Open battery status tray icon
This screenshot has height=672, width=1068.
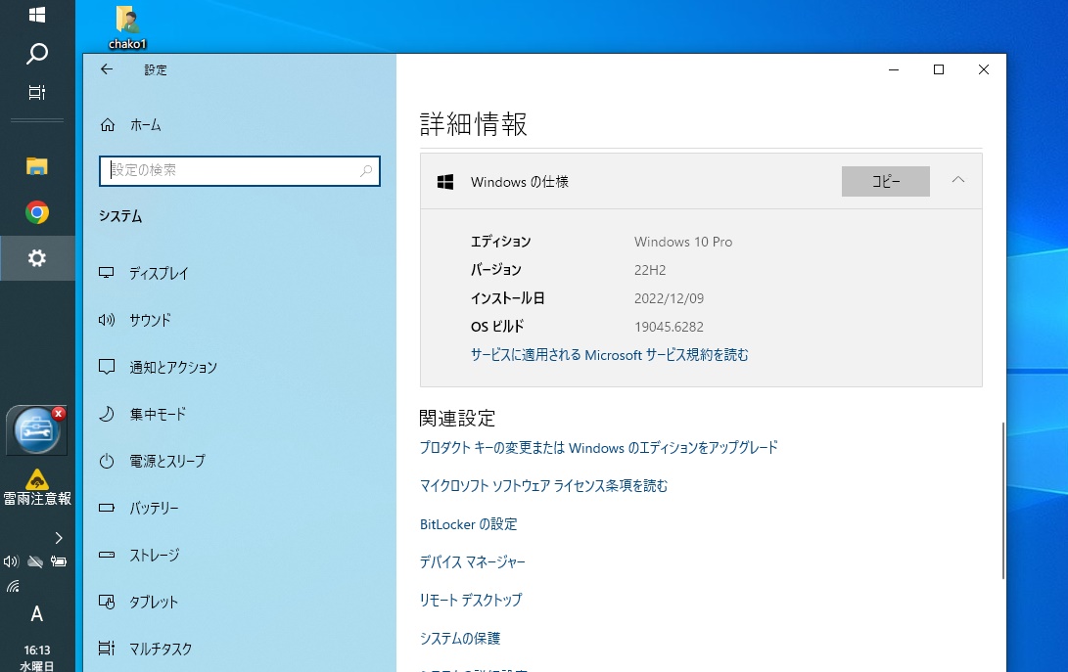(59, 561)
